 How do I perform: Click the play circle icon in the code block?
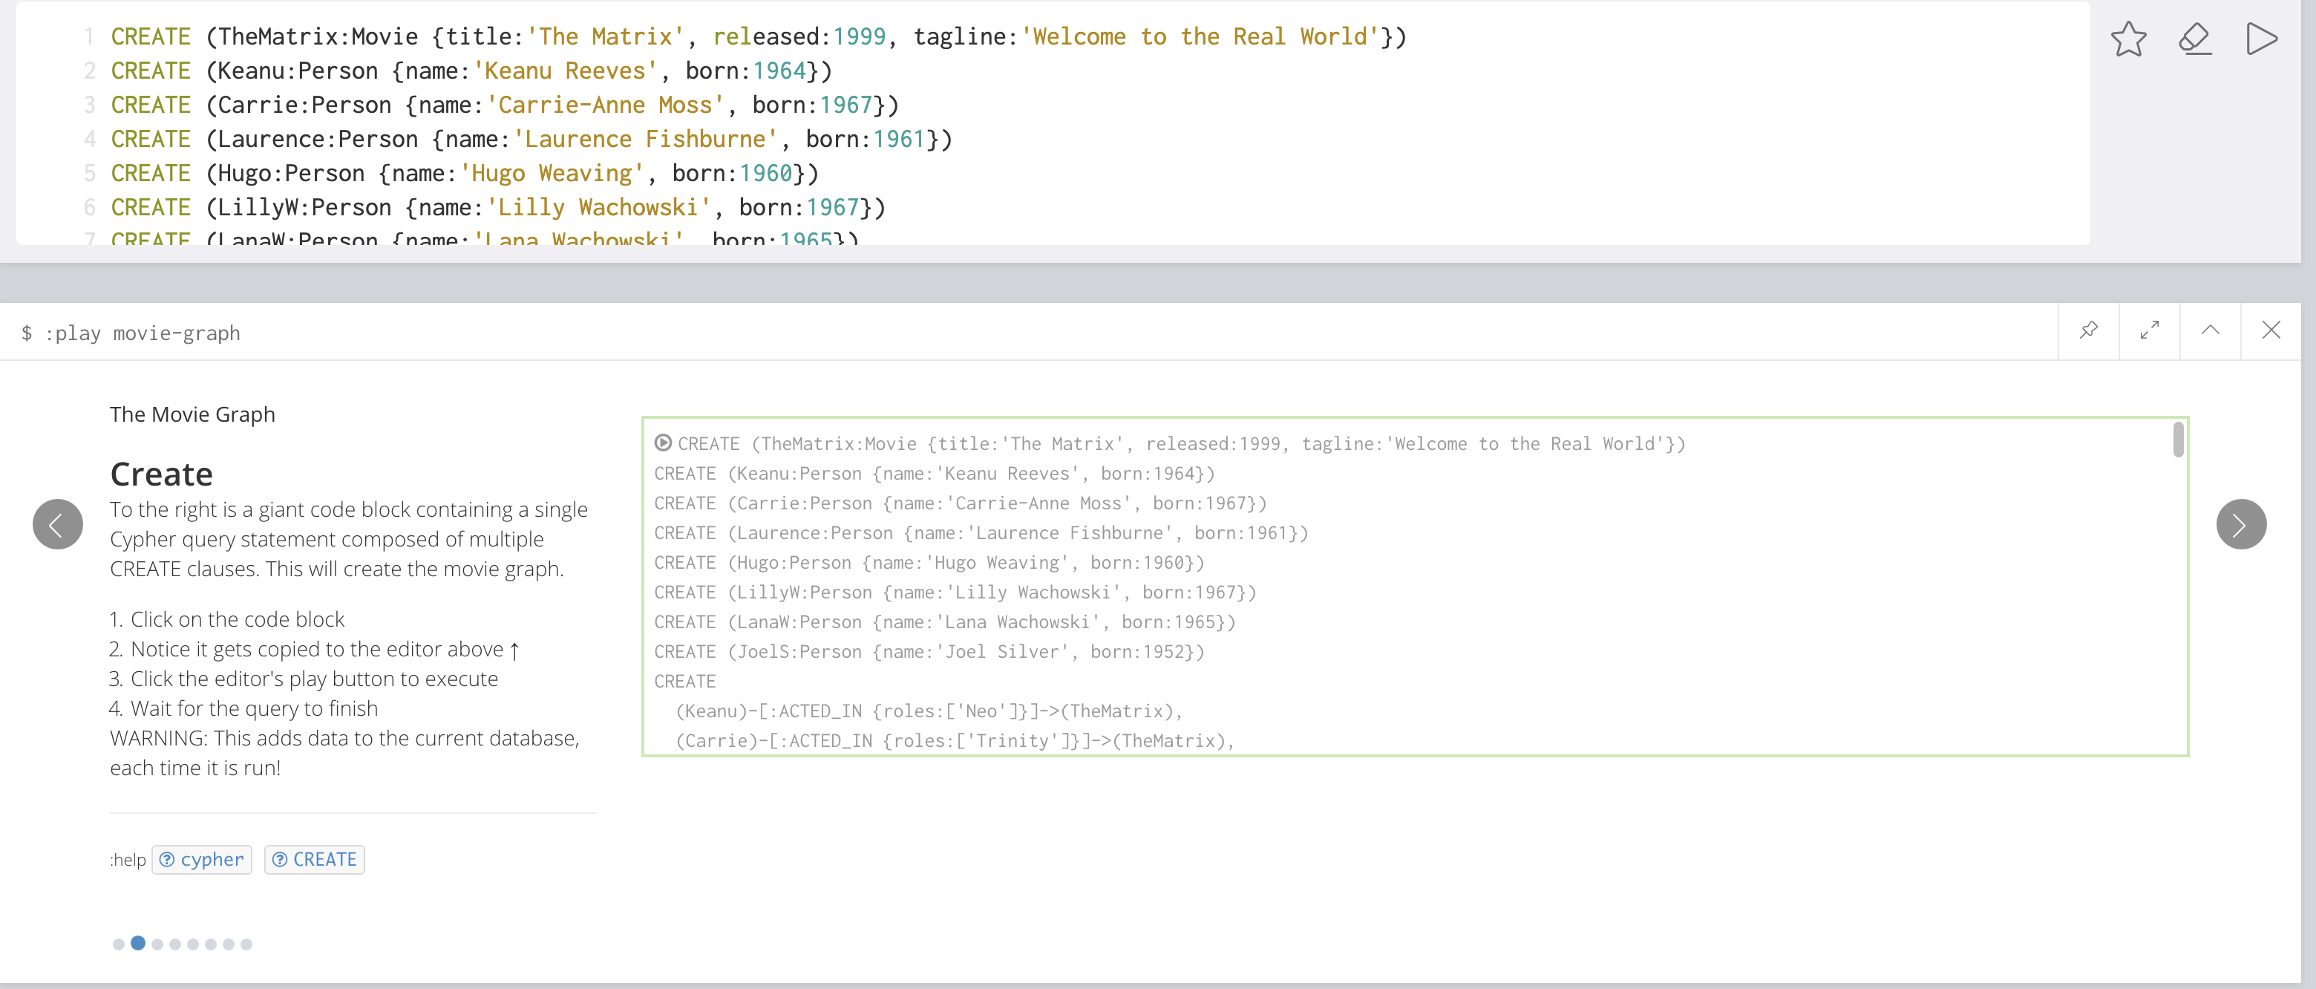pyautogui.click(x=663, y=443)
